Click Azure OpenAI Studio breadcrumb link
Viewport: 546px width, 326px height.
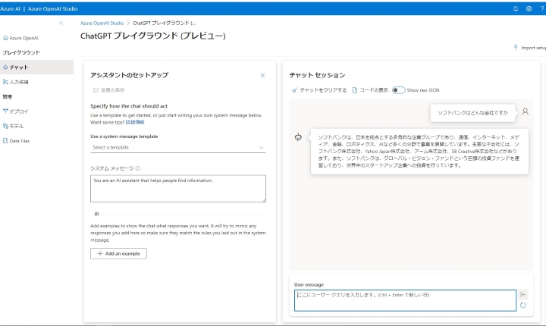(x=104, y=24)
